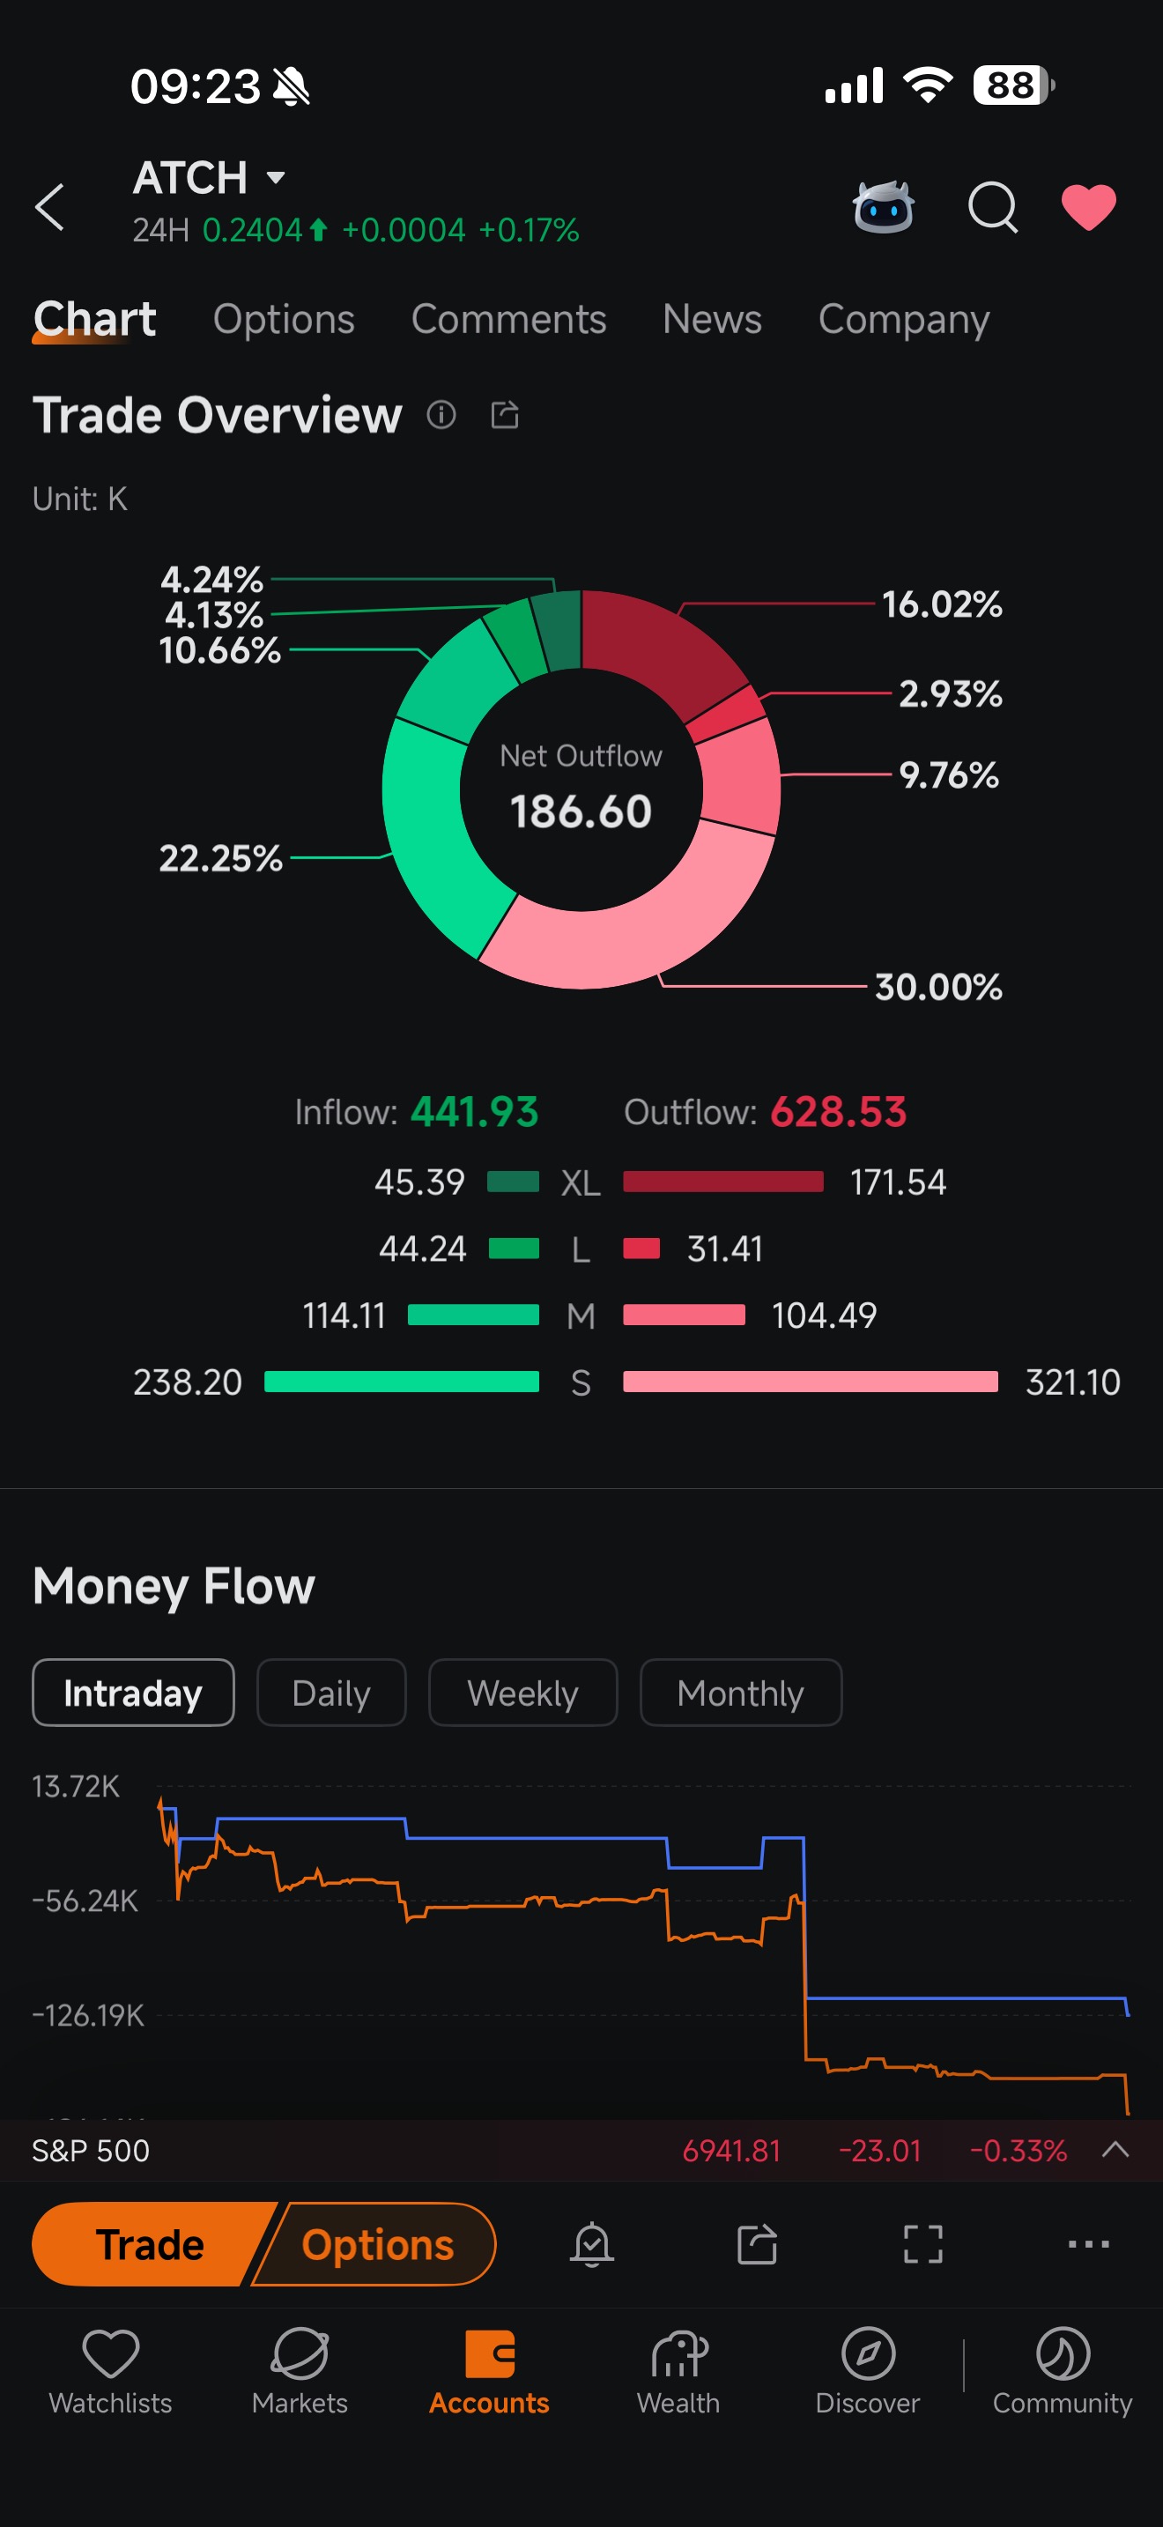Set a price alert with bell icon
The image size is (1163, 2527).
pos(591,2244)
